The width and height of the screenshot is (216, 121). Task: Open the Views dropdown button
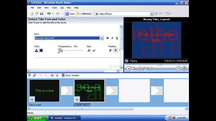(x=168, y=14)
